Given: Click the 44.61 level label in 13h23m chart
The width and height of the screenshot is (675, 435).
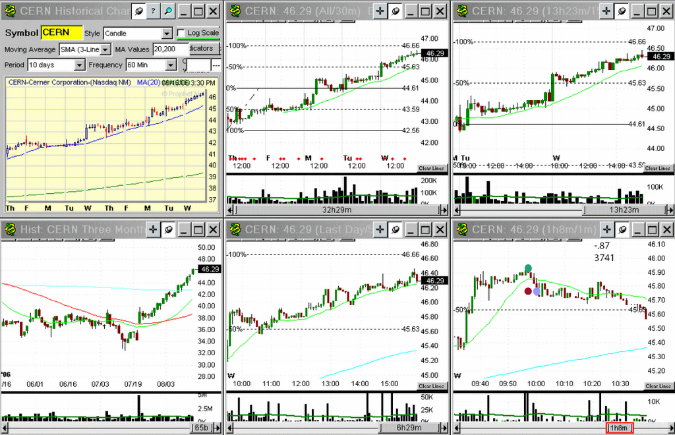Looking at the screenshot, I should tap(637, 124).
